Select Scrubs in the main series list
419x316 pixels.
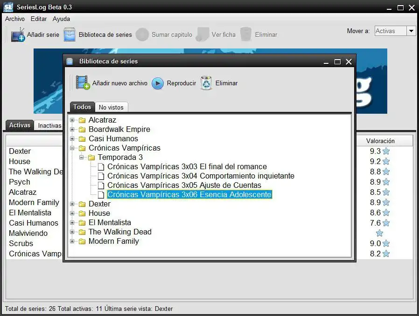point(21,243)
